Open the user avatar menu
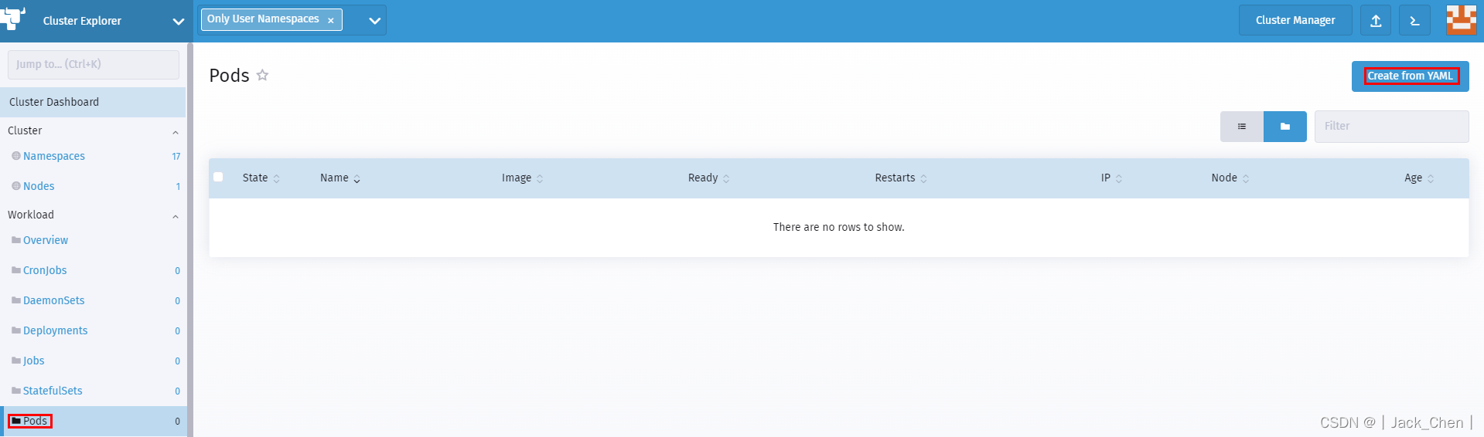Screen dimensions: 1484x437 [1461, 20]
